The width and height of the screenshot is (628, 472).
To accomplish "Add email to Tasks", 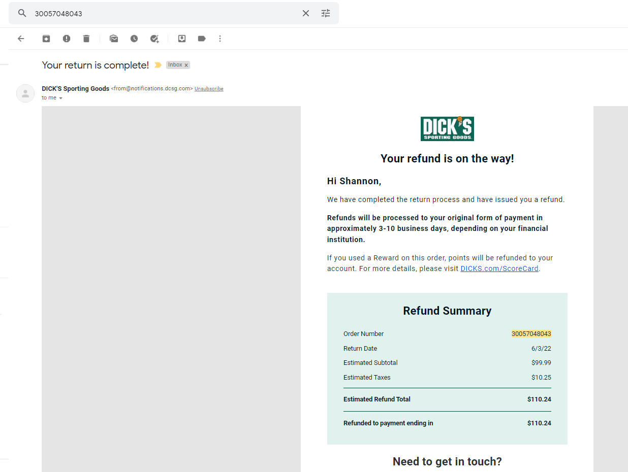I will pos(154,39).
